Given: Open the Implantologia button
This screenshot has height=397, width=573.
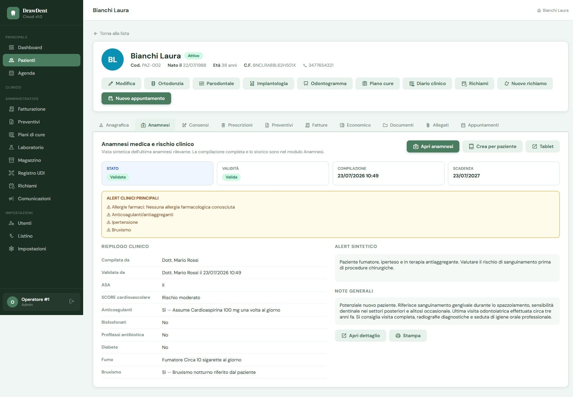Looking at the screenshot, I should point(268,83).
